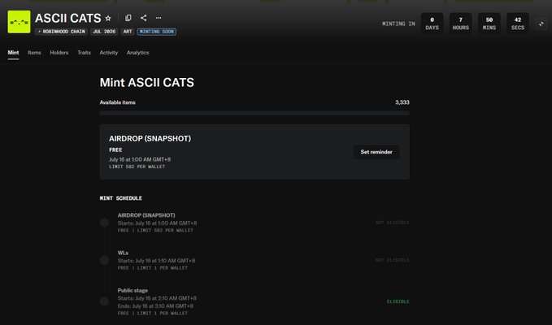Click the countdown DAYS box
552x325 pixels.
tap(432, 24)
